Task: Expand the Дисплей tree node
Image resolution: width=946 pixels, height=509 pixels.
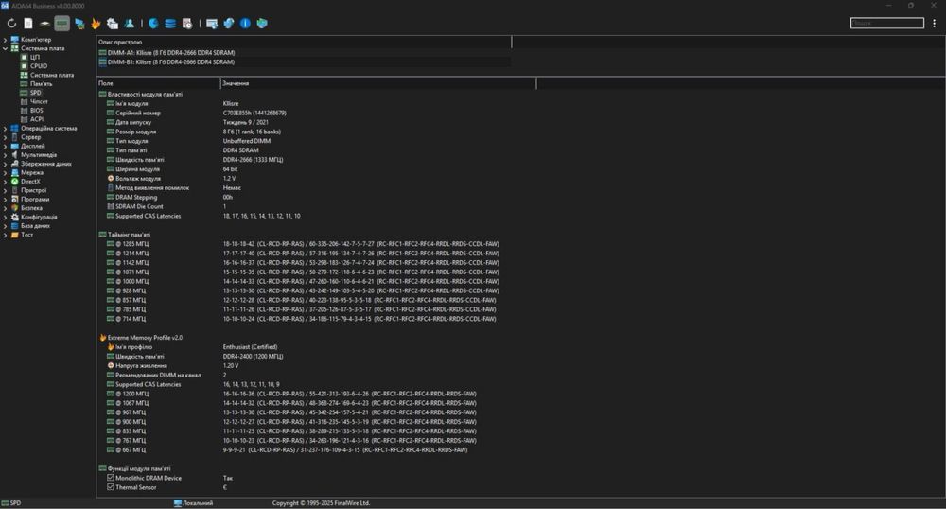Action: (6, 146)
